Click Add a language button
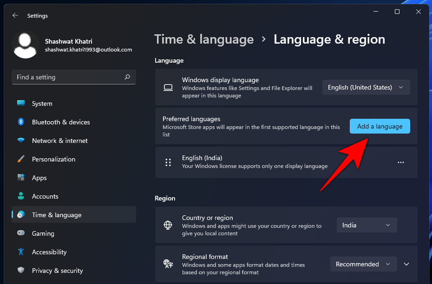Screen dimensions: 432x284 (380, 126)
